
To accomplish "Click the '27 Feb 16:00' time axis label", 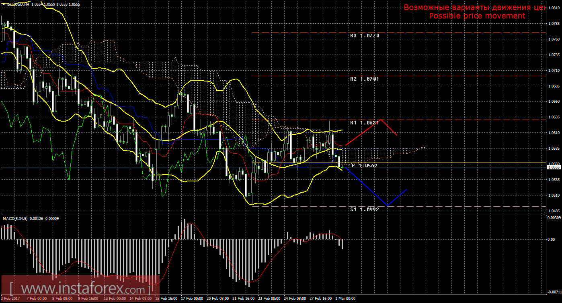I will [x=320, y=299].
